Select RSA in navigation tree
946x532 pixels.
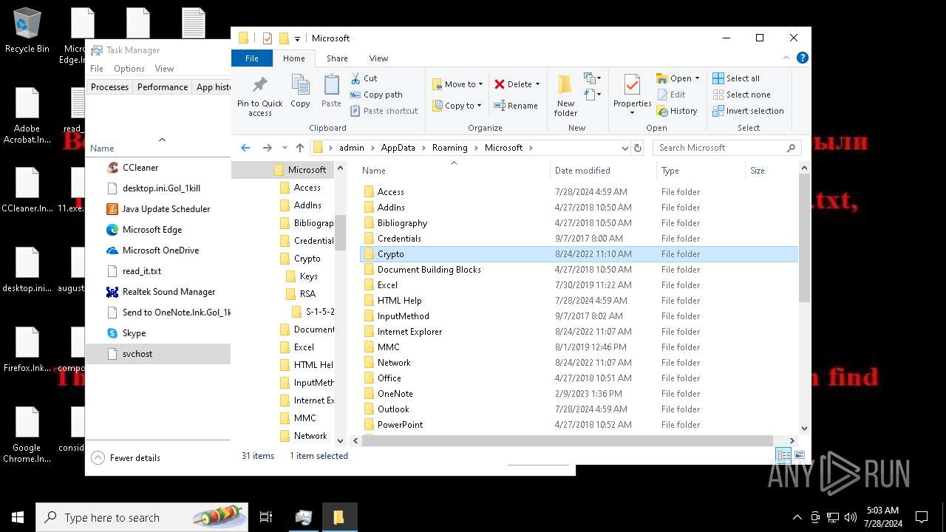click(x=307, y=294)
